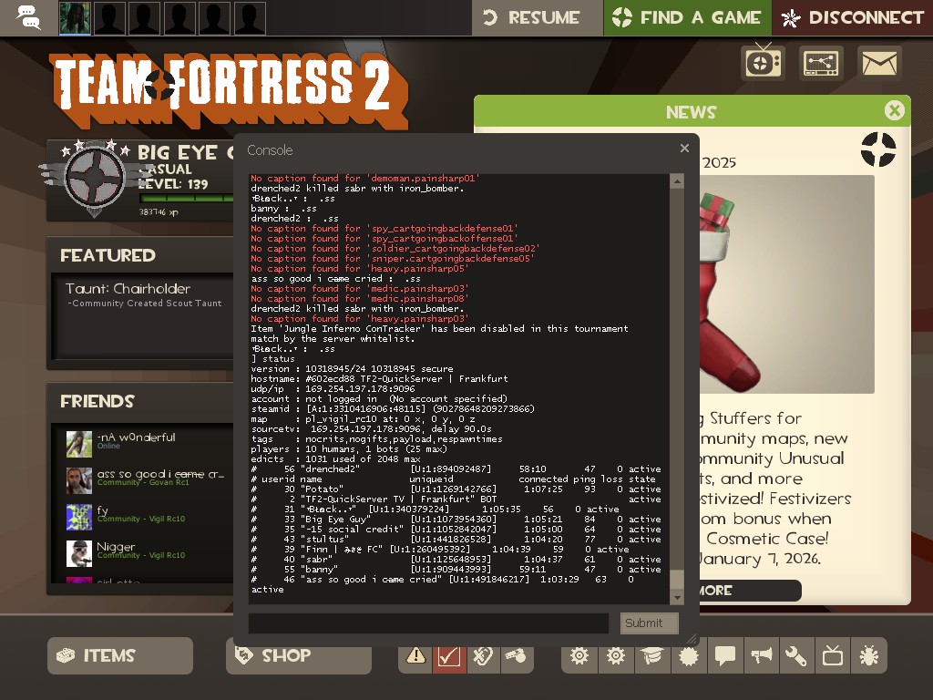
Task: Open the Shop menu
Action: click(298, 655)
